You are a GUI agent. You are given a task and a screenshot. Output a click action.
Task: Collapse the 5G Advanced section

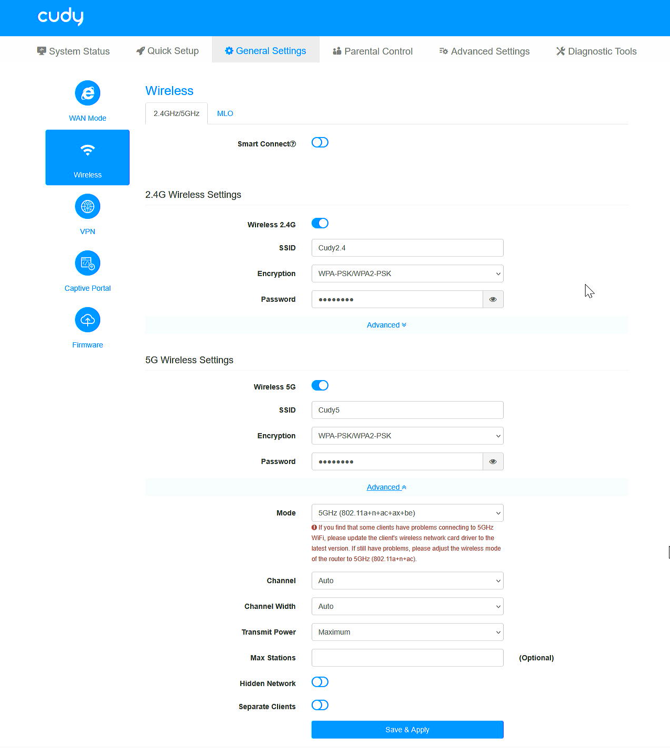387,488
